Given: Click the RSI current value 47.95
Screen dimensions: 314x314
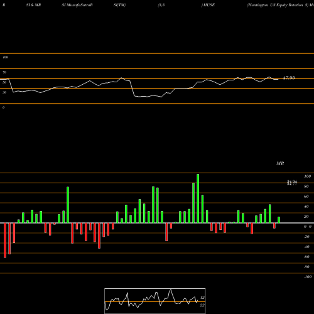Looking at the screenshot, I should point(289,78).
